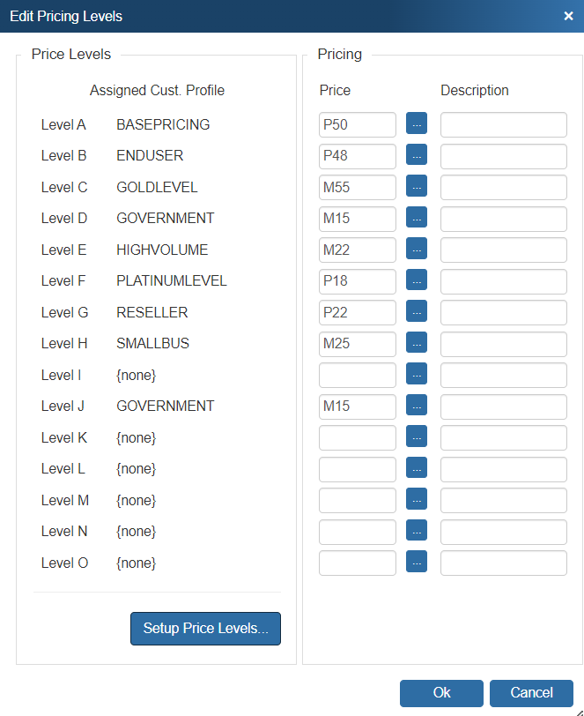584x716 pixels.
Task: Click the empty price field for Level I
Action: pos(358,375)
